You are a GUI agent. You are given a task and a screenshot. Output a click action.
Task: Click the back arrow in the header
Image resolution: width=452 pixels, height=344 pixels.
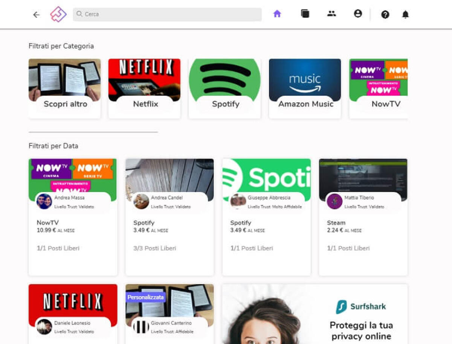36,14
